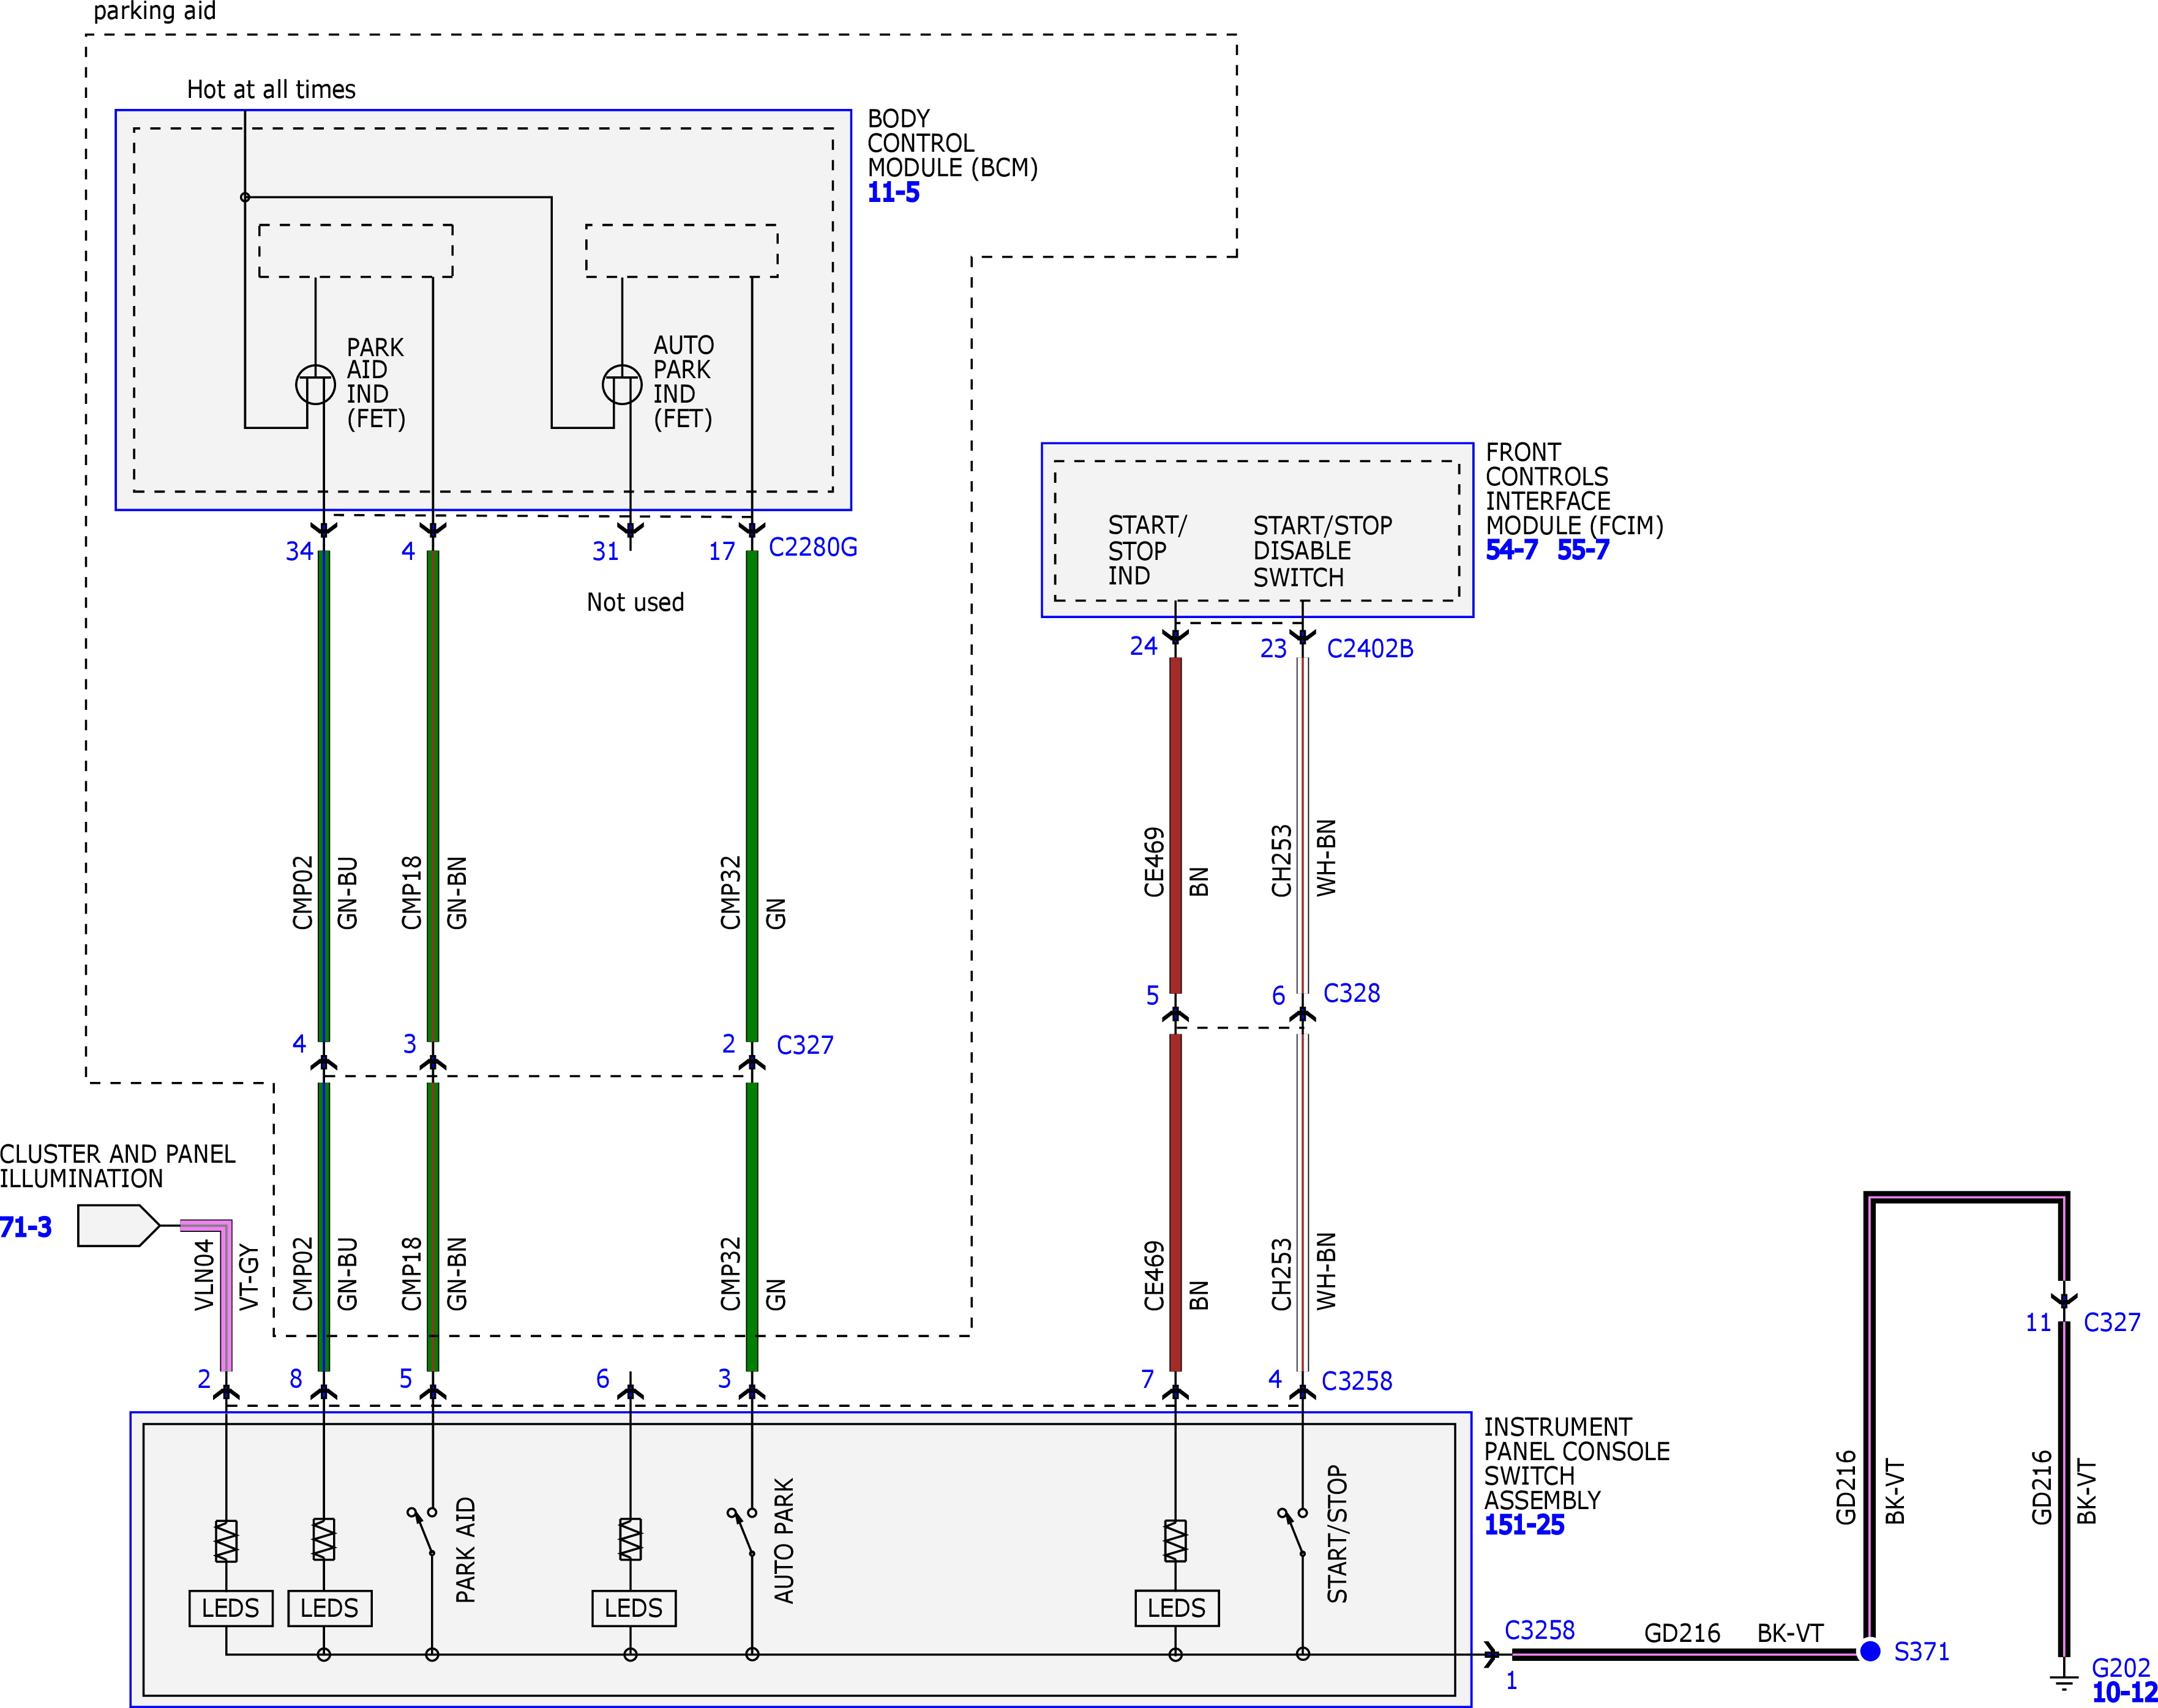
Task: Open the 54-7 FCIM page reference
Action: click(1511, 549)
